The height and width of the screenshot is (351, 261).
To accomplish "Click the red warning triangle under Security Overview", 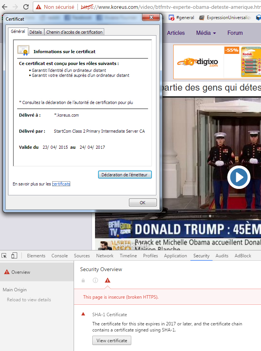I will click(x=108, y=280).
